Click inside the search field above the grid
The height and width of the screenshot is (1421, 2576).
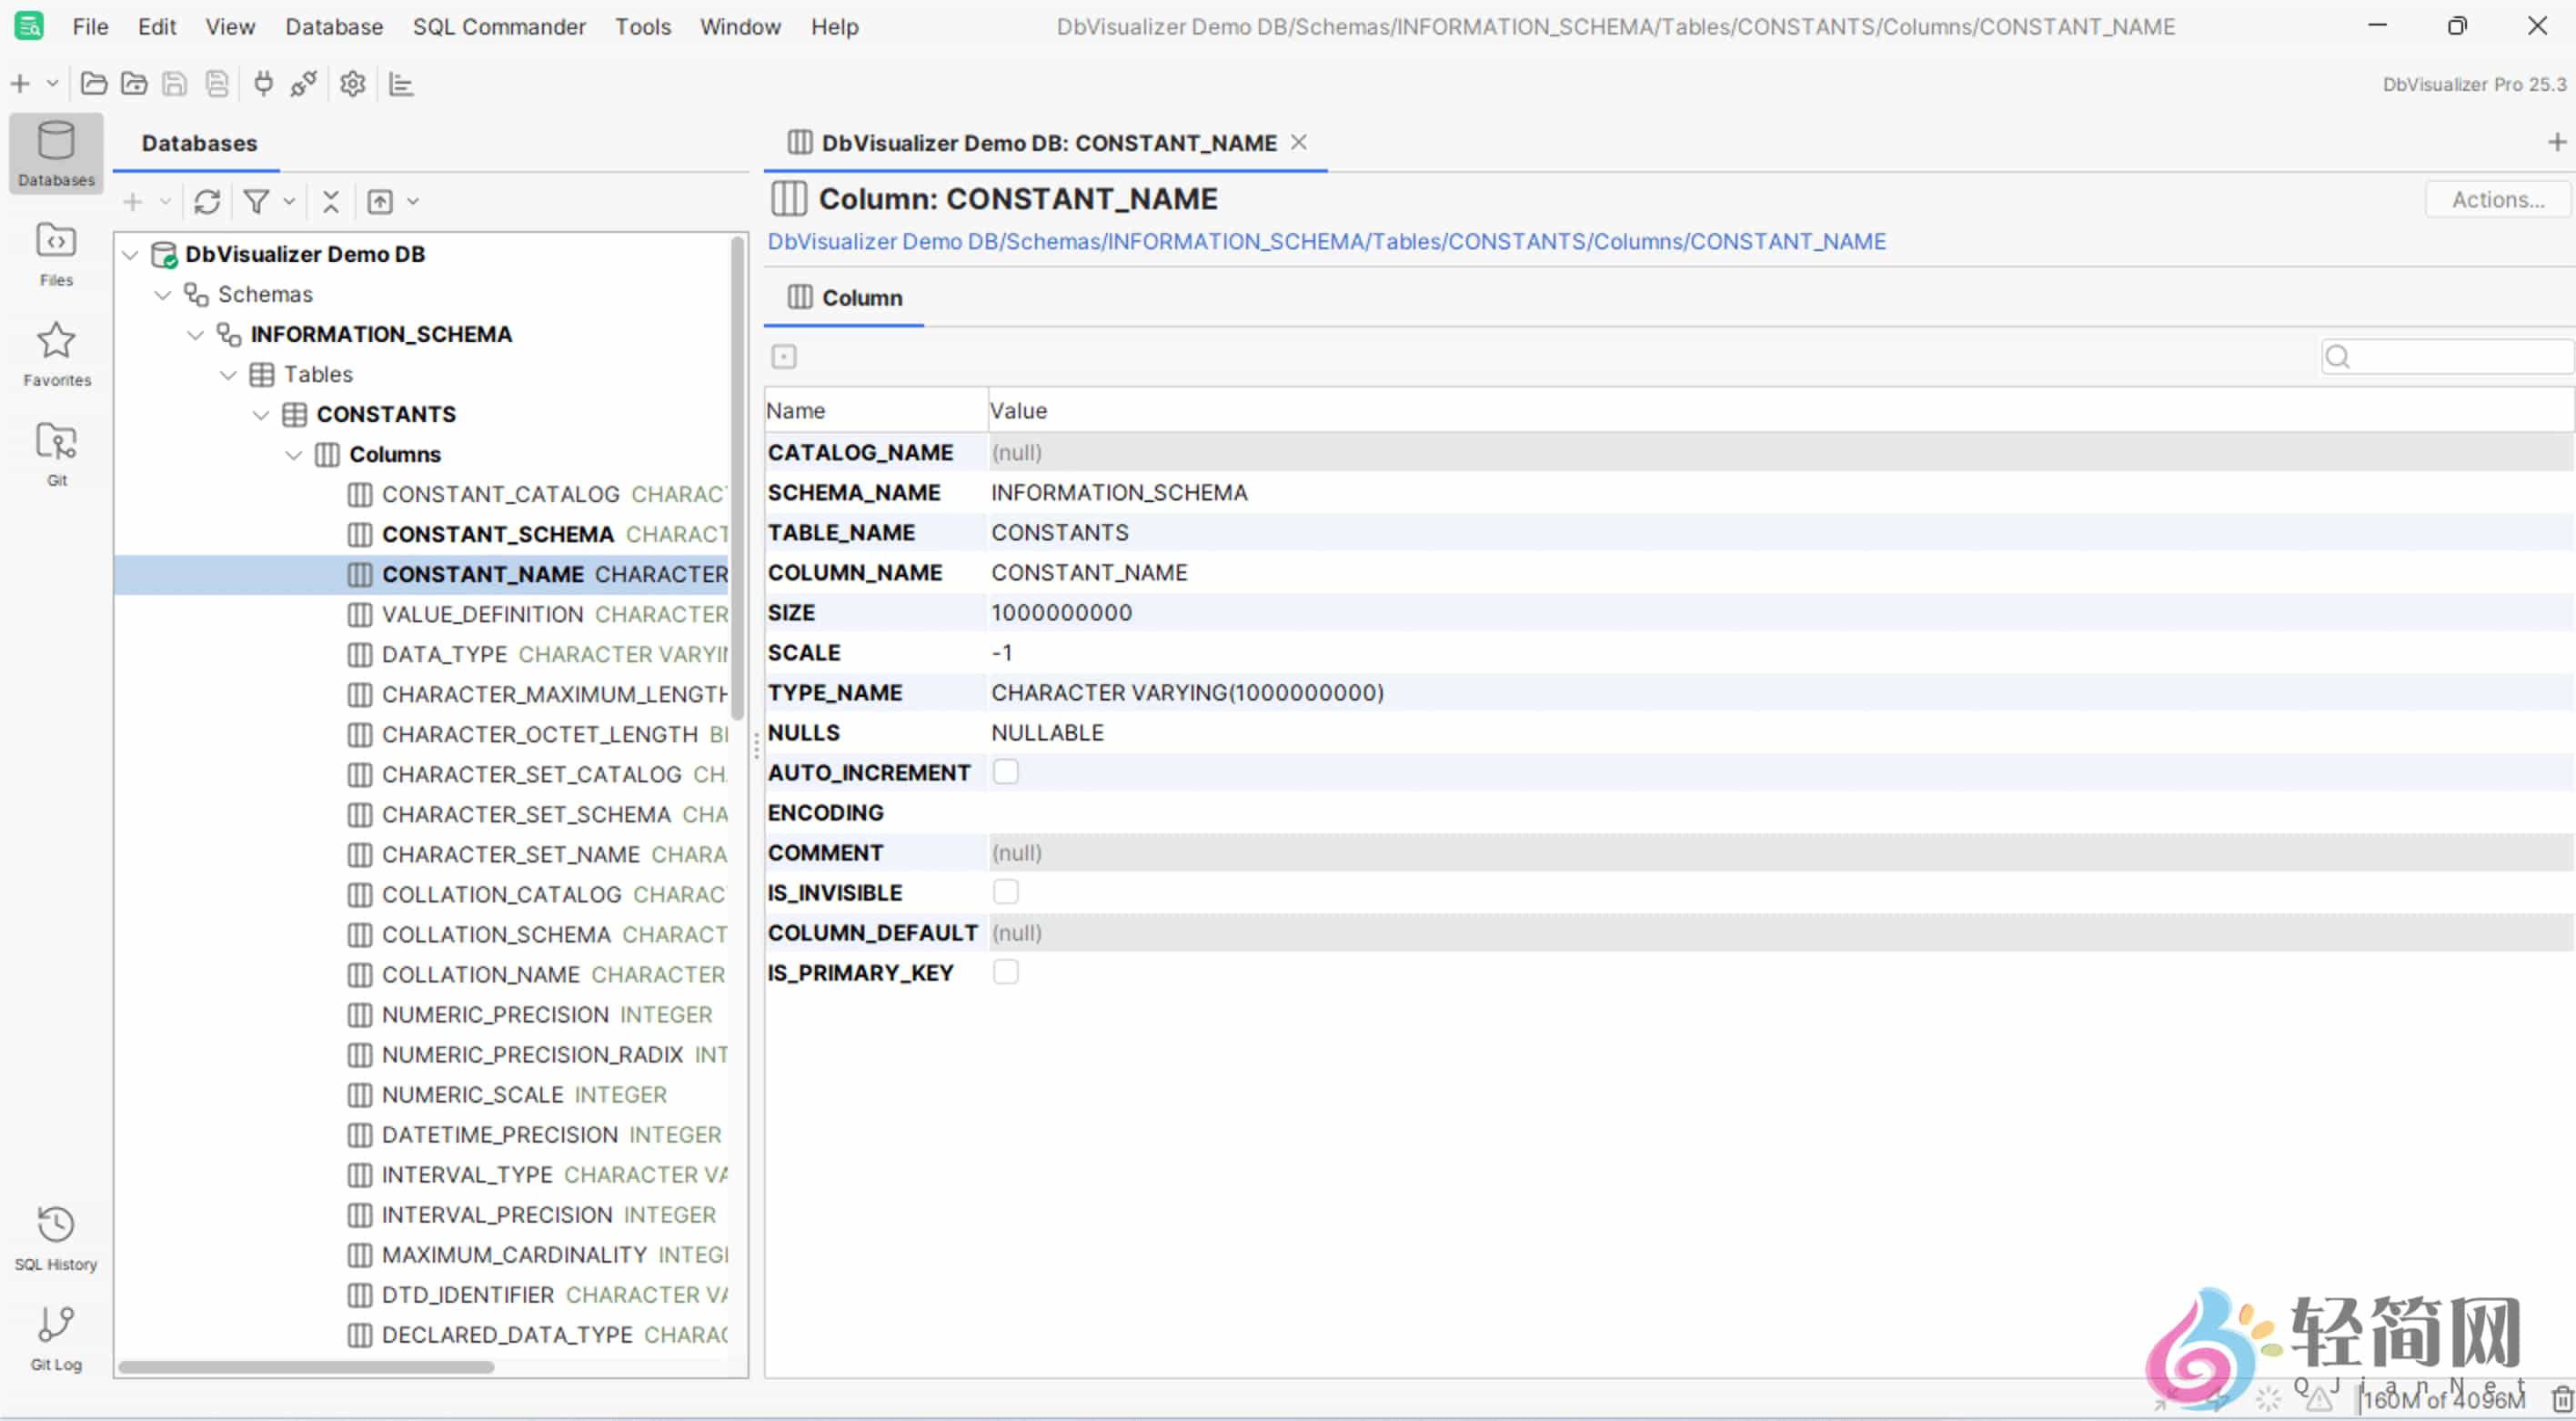coord(2450,356)
